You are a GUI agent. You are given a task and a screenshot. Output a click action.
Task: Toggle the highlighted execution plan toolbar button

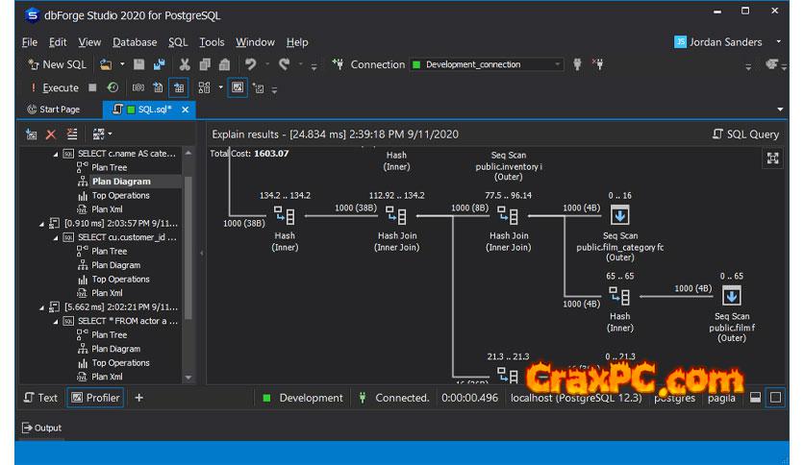pyautogui.click(x=179, y=87)
